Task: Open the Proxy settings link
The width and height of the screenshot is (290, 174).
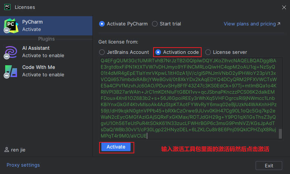Action: 23,165
